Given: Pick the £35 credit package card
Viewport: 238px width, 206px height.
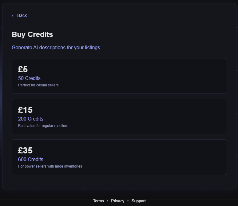Looking at the screenshot, I should (x=119, y=157).
